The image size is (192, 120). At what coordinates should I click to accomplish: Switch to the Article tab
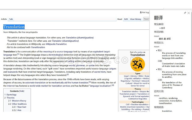(x=4, y=19)
